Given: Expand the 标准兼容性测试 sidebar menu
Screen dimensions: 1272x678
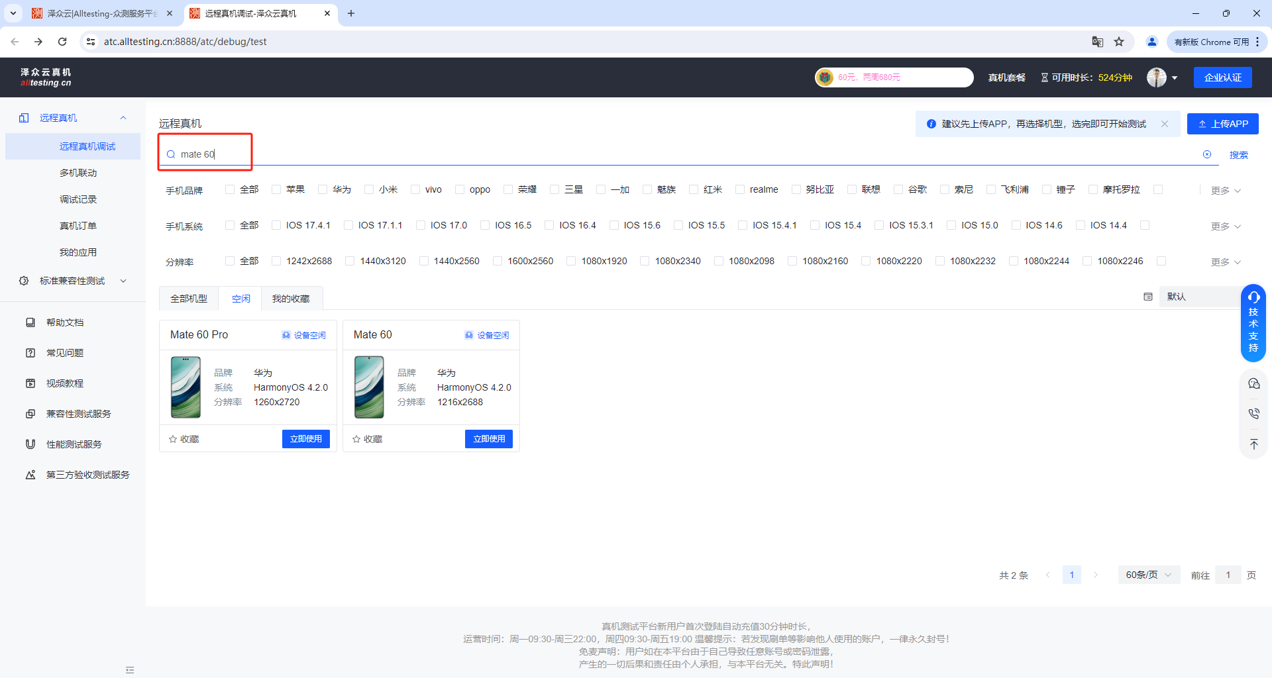Looking at the screenshot, I should [x=73, y=281].
